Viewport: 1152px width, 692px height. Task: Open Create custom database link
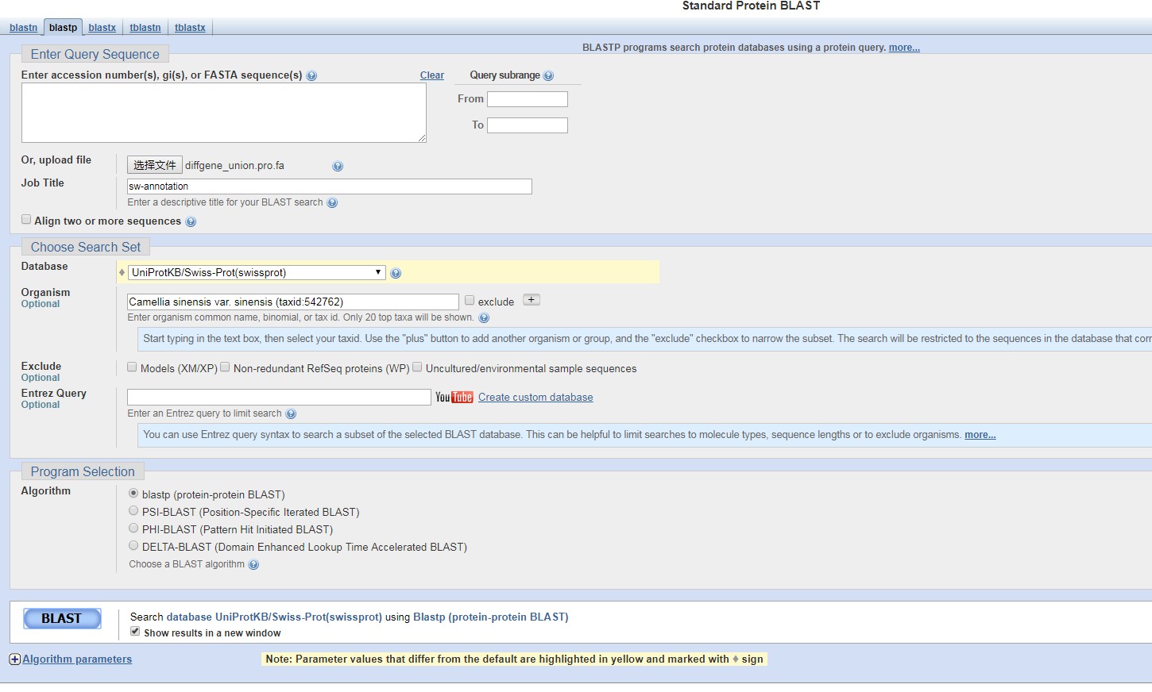point(535,398)
